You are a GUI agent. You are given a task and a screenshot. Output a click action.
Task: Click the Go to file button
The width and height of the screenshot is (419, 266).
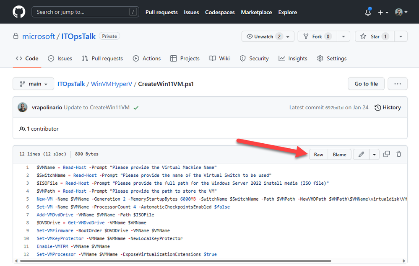click(x=366, y=84)
